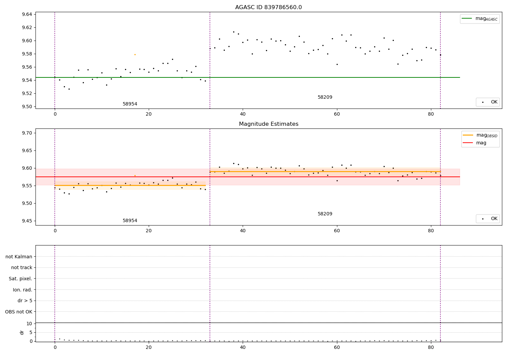This screenshot has height=355, width=507.
Task: Click the Ion. rad. axis label
Action: [23, 290]
